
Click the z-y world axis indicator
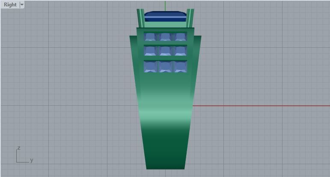click(x=24, y=154)
